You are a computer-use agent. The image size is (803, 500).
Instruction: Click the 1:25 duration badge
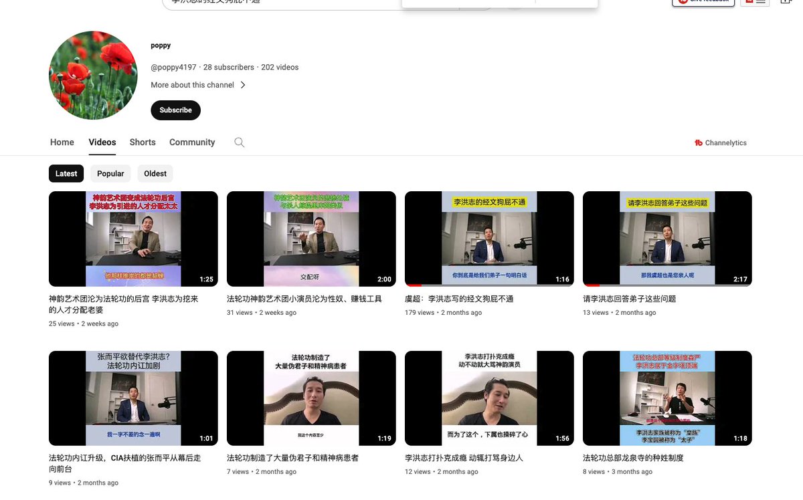click(x=206, y=279)
